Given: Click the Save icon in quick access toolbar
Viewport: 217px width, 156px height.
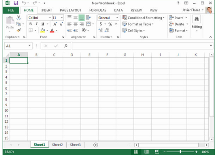Looking at the screenshot, I should click(16, 3).
